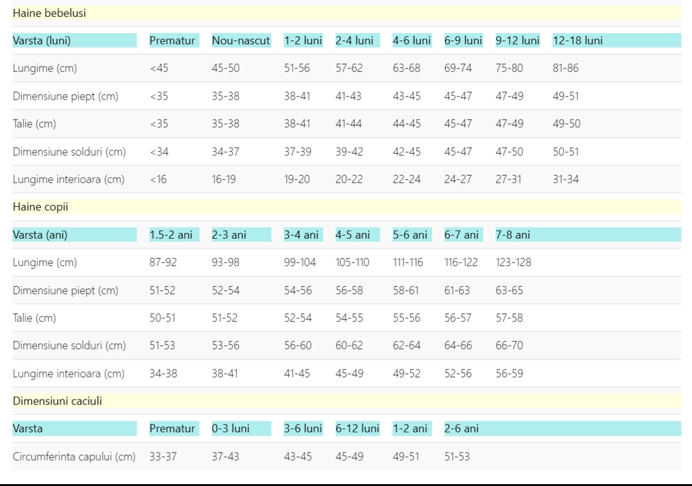Click the 7-8 ani column header
Screen dimensions: 692x486
point(513,235)
